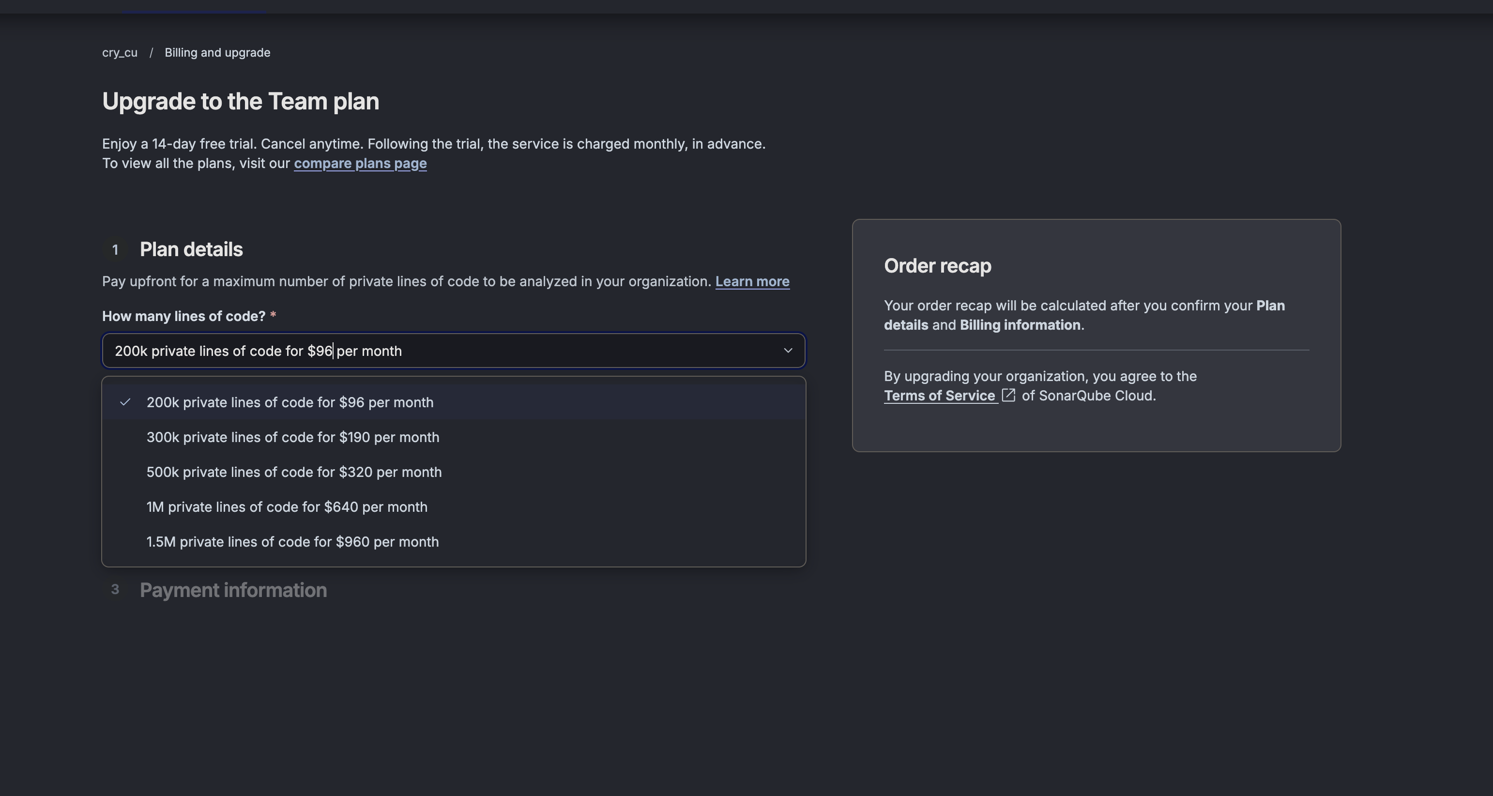Click step 1 number badge

[115, 250]
